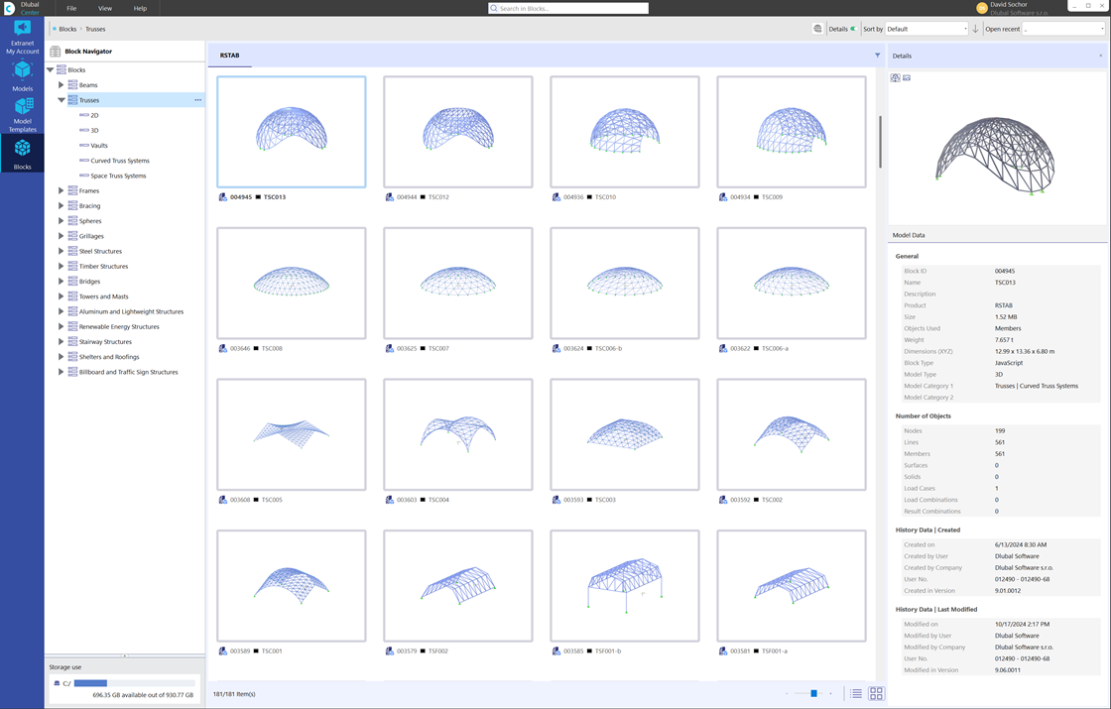Open the Open recent dropdown
Image resolution: width=1111 pixels, height=709 pixels.
pos(1061,29)
